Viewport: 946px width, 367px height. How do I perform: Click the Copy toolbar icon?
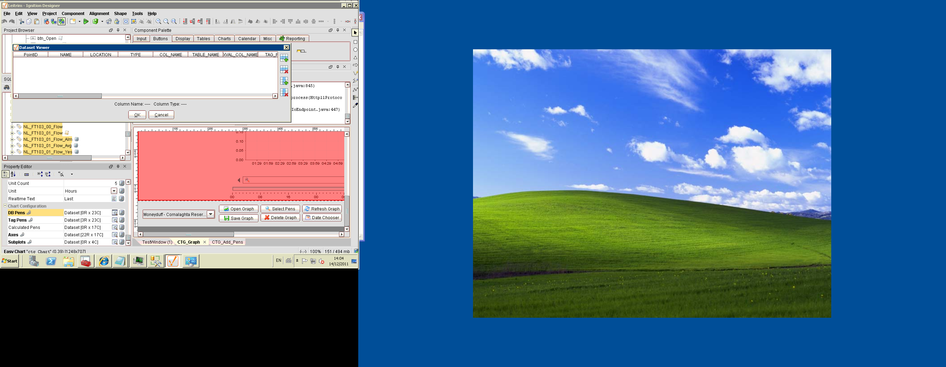click(29, 22)
